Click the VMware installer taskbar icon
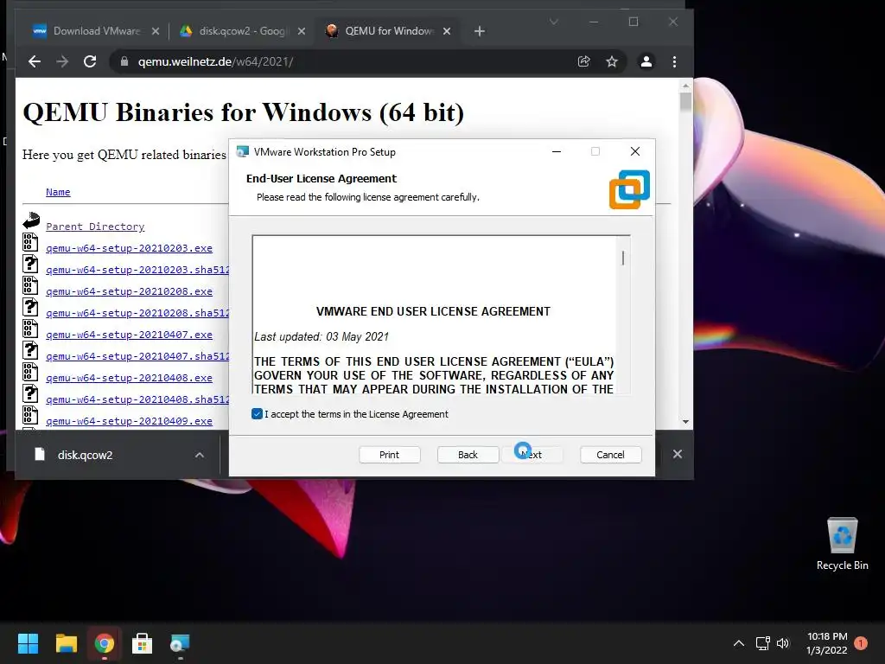 click(180, 643)
